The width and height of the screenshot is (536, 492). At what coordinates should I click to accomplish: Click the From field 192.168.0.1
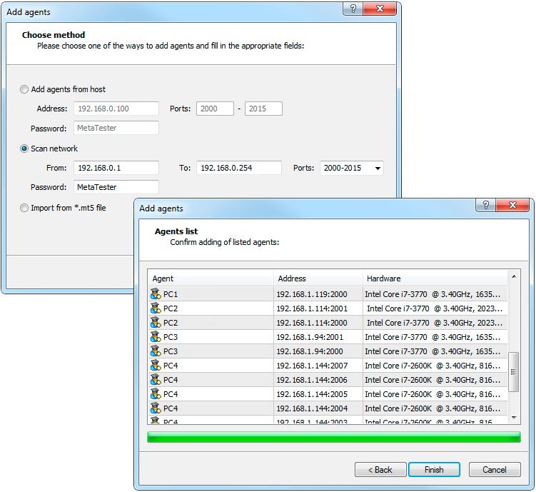(x=116, y=168)
